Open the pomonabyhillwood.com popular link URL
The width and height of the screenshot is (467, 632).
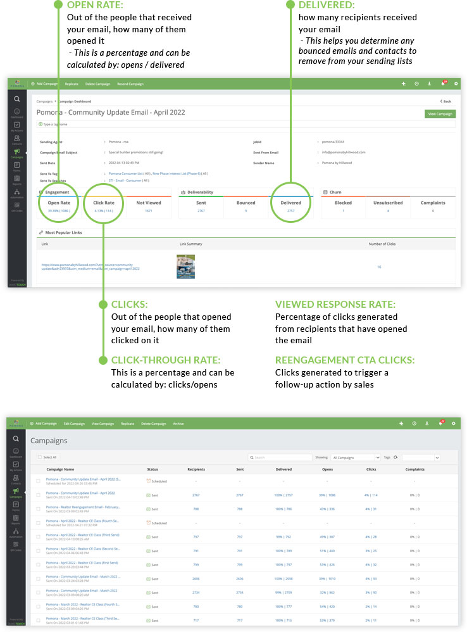[x=90, y=267]
